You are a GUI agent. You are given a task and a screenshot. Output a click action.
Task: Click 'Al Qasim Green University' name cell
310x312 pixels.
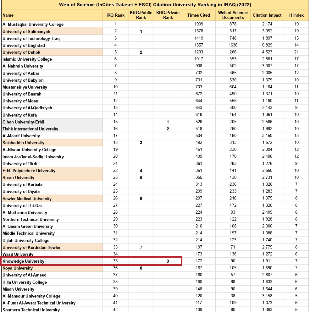pyautogui.click(x=52, y=227)
